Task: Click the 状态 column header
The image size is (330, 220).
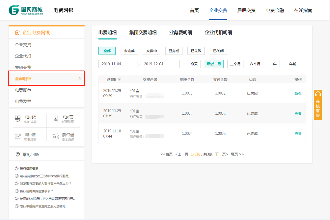Action: click(252, 79)
